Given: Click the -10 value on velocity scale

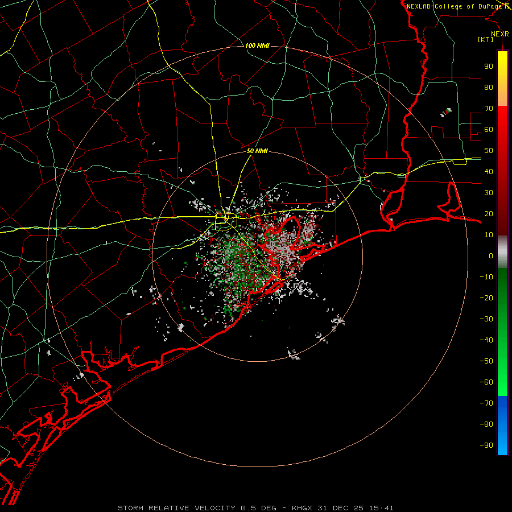Looking at the screenshot, I should (x=486, y=277).
